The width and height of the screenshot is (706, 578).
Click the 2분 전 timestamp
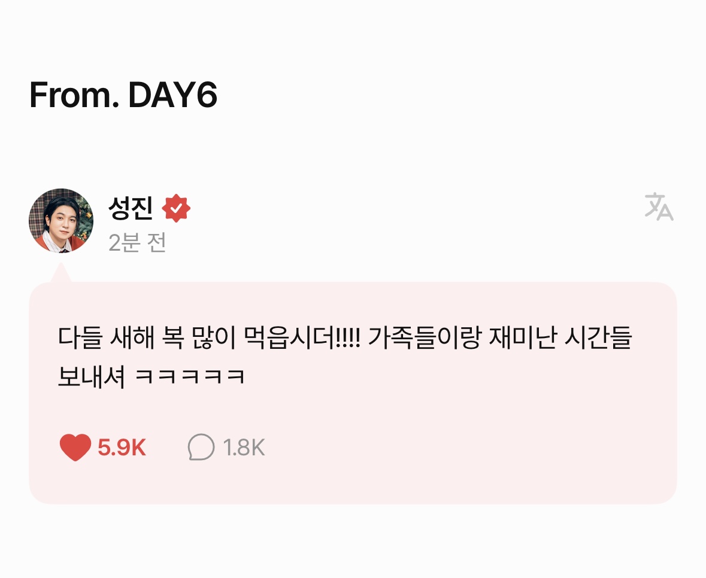coord(137,243)
